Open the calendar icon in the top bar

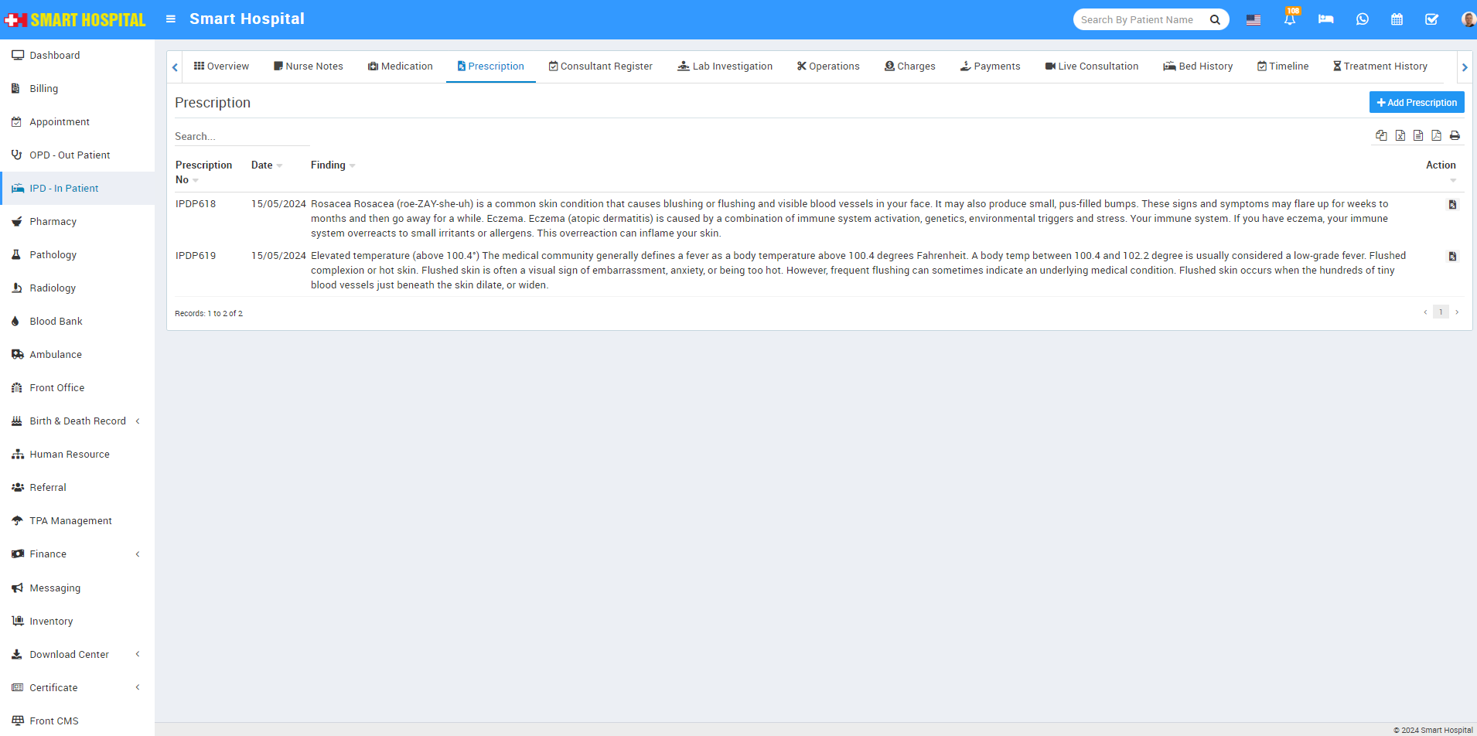1397,19
